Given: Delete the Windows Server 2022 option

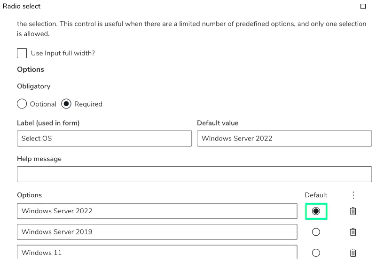Looking at the screenshot, I should (x=353, y=211).
